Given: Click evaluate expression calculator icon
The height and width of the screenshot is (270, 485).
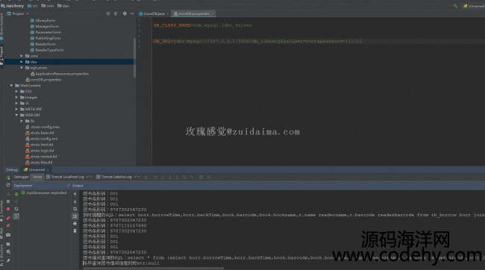Looking at the screenshot, I should (201, 178).
